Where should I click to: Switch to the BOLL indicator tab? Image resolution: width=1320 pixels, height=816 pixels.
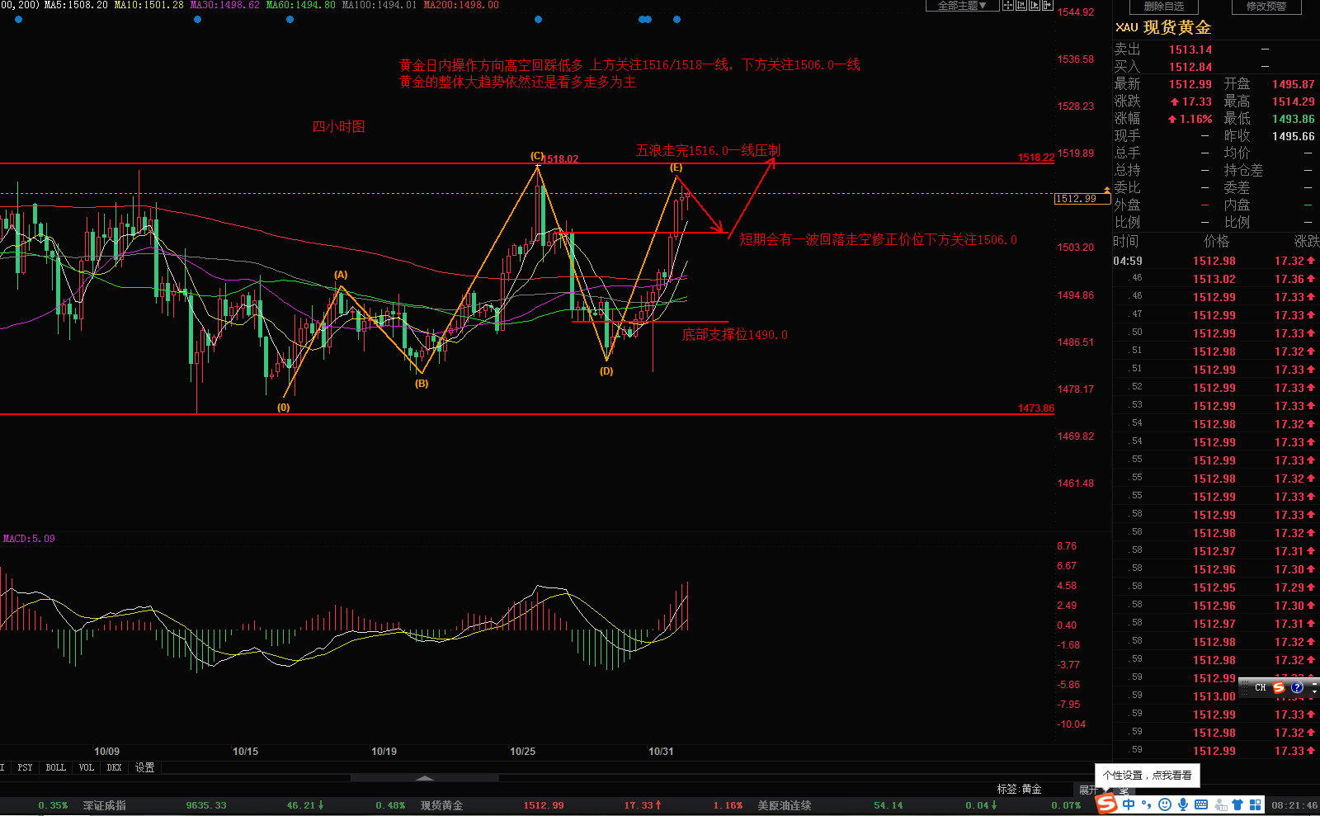[55, 767]
